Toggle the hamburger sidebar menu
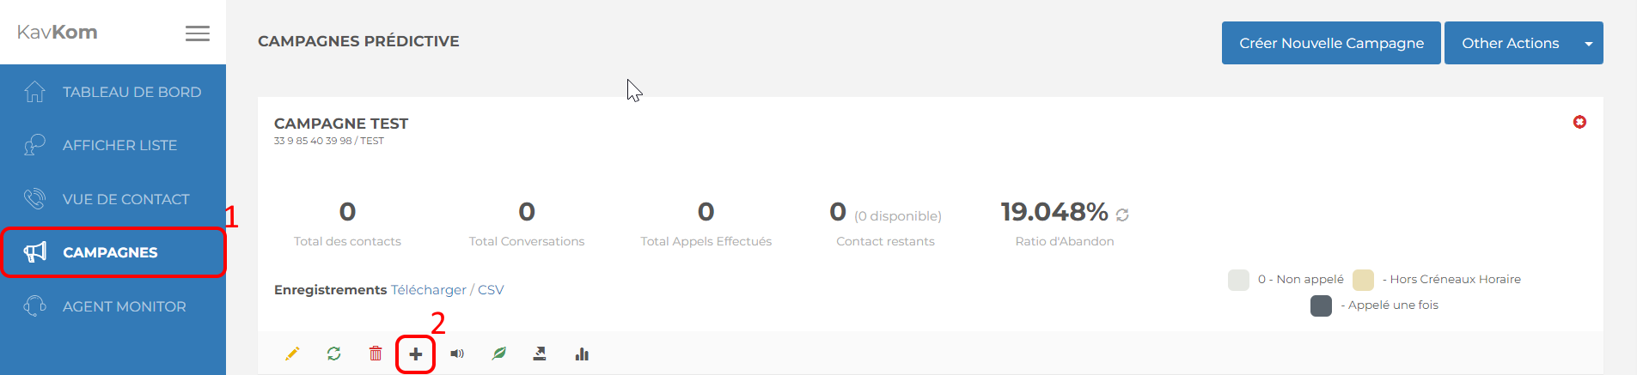 point(198,33)
